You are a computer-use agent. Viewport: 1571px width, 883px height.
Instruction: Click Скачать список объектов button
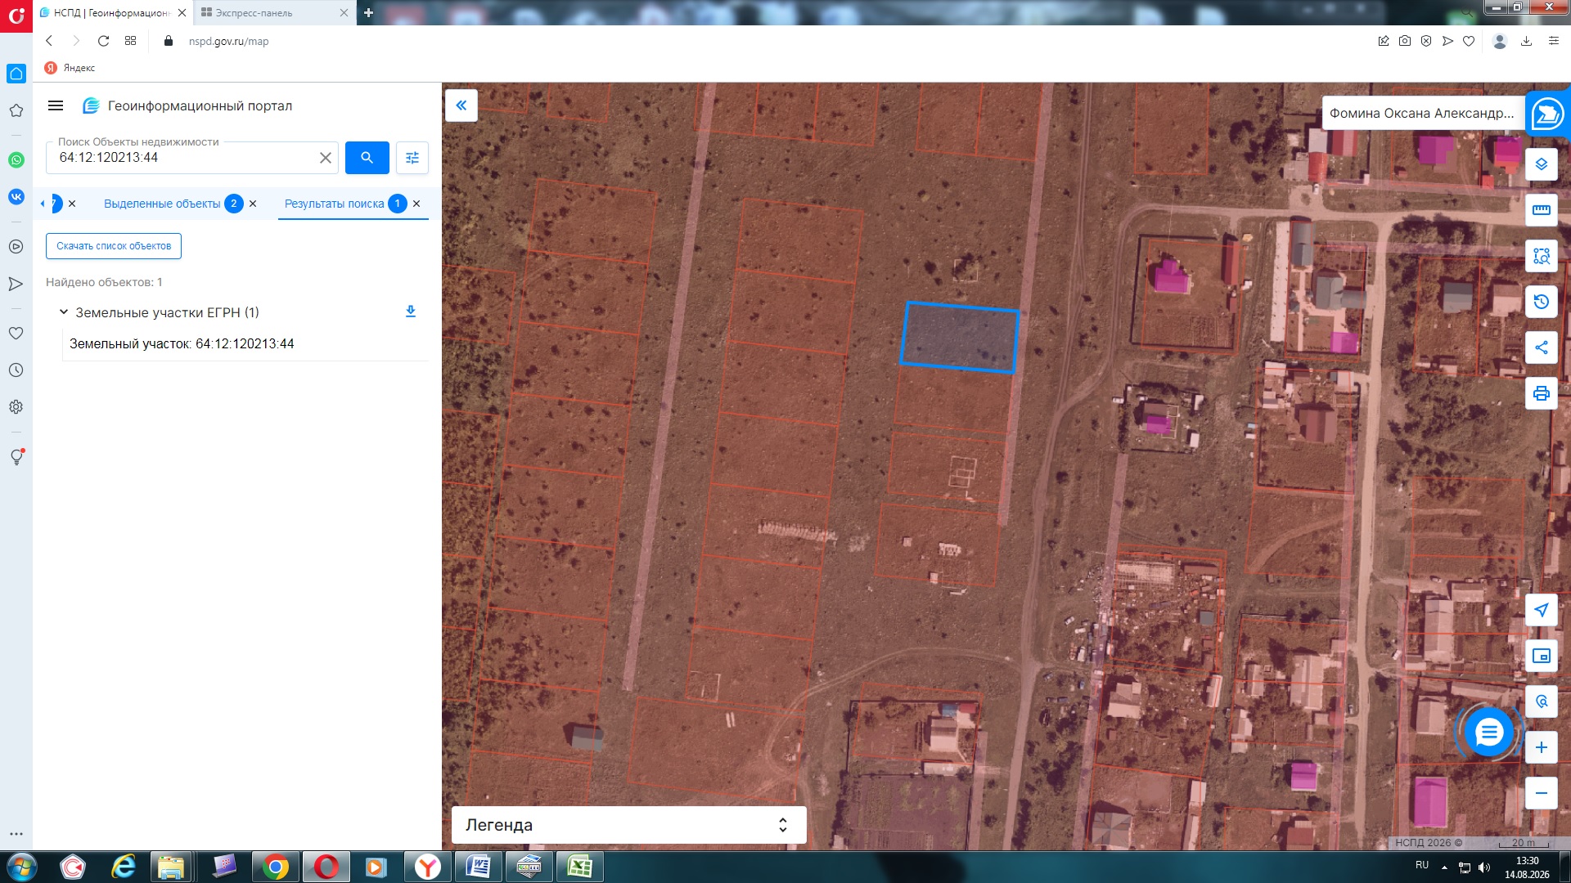click(114, 246)
